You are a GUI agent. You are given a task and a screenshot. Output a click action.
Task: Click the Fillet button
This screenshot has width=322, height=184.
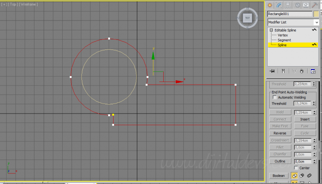point(280,147)
